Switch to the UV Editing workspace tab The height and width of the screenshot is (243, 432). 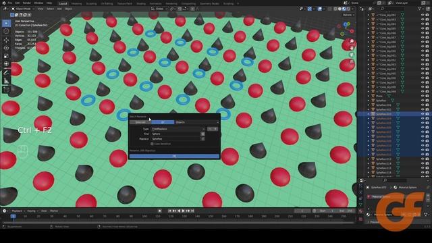point(107,3)
